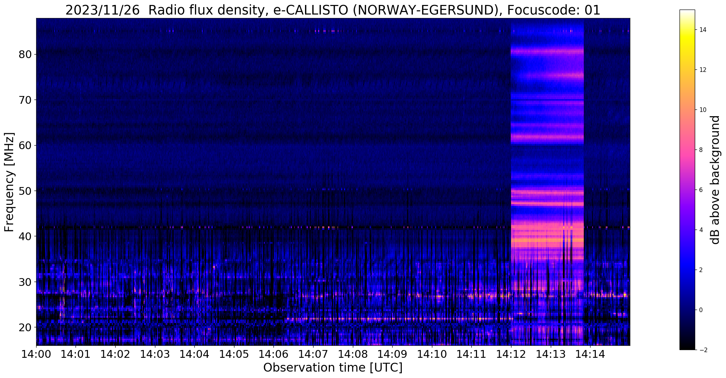Viewport: 726px width, 378px height.
Task: Click the plot title mentioning NORWAY-EGERSUND
Action: click(333, 10)
